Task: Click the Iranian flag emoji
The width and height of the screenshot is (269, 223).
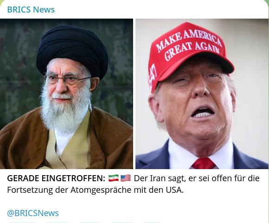Action: tap(114, 178)
